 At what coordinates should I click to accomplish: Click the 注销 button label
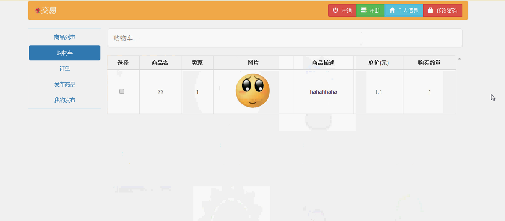(x=346, y=10)
